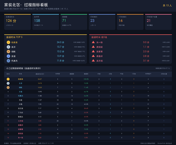Click the 小二过程指标明细 table title

24,68
